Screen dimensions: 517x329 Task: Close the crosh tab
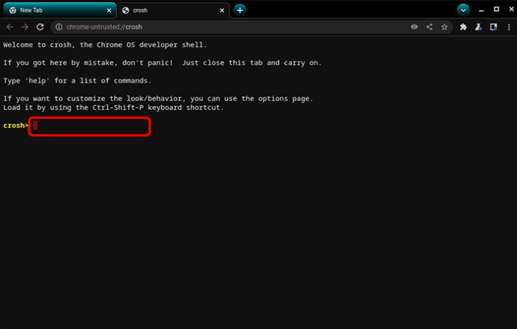click(222, 10)
